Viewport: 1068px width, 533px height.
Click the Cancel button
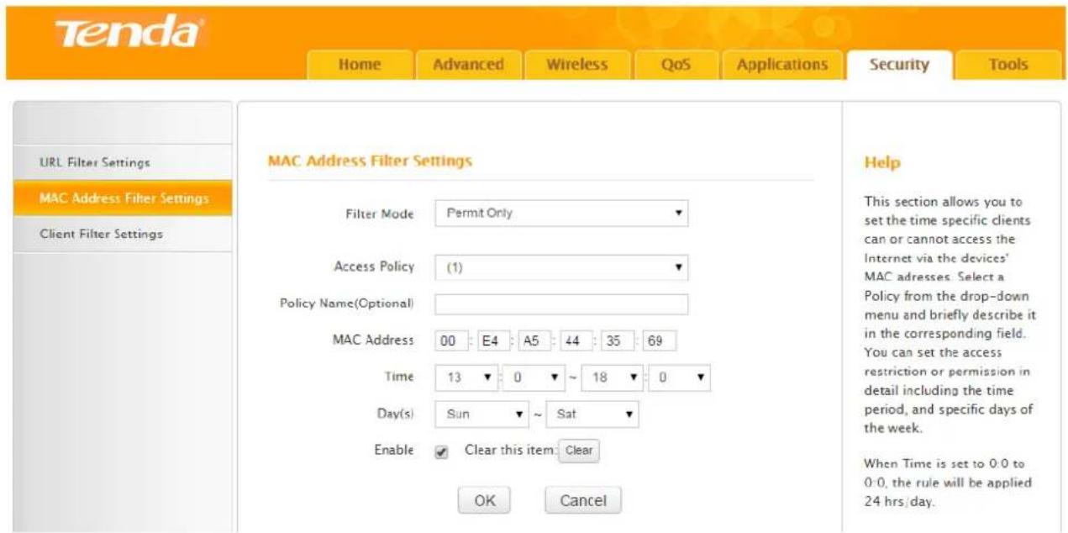tap(582, 500)
